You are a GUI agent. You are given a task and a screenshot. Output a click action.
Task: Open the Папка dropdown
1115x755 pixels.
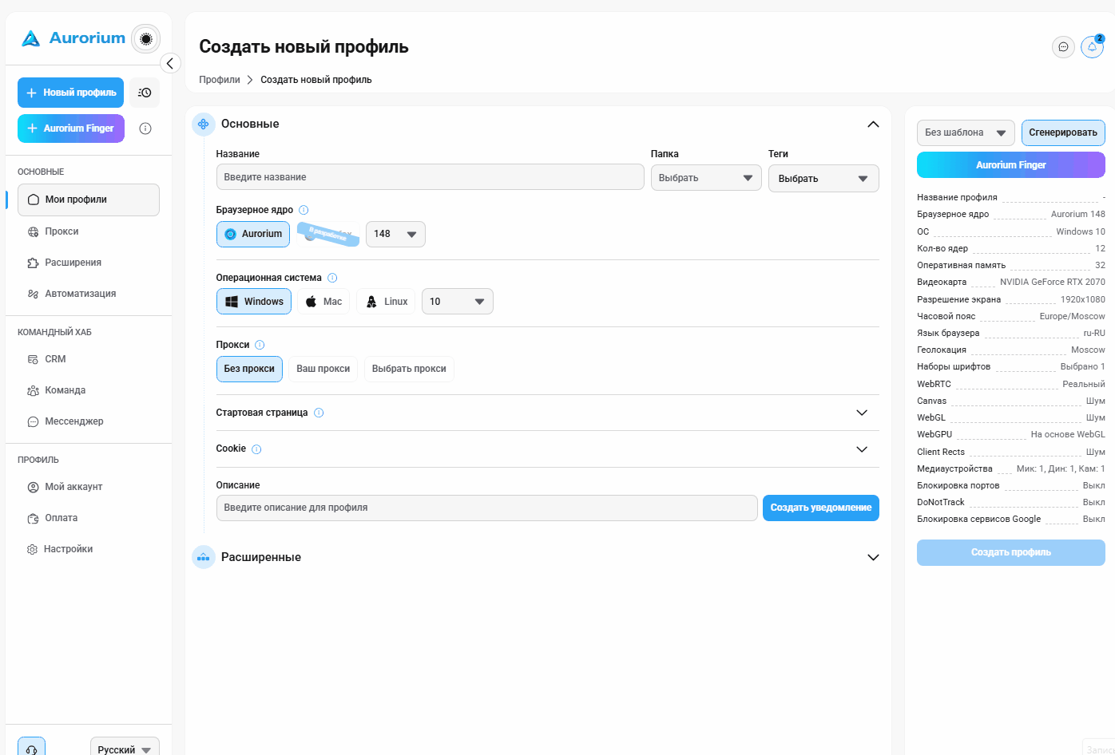(x=706, y=178)
